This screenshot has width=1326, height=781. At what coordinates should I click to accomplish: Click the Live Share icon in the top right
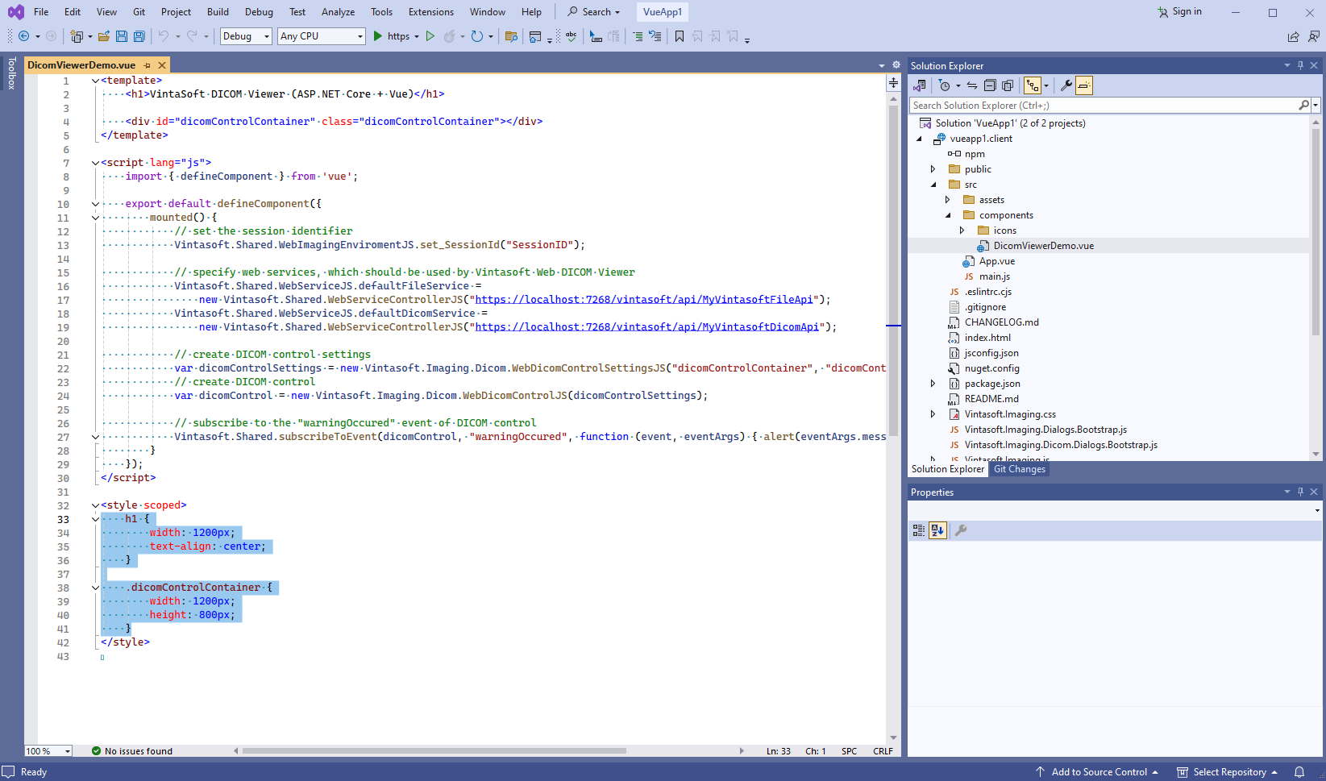pos(1293,36)
